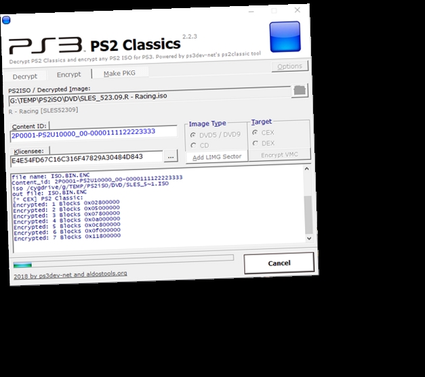
Task: Switch to the Decrypt tab
Action: pos(25,76)
